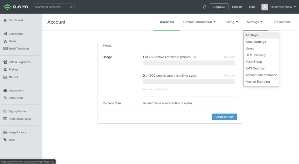The height and width of the screenshot is (164, 299).
Task: Click the RandomCompany account avatar
Action: point(264,7)
